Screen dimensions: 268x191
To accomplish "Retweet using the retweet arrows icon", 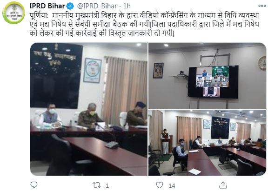I will click(x=97, y=185).
